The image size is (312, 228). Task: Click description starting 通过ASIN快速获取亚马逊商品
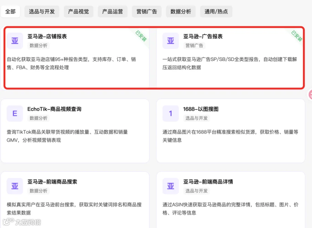[x=231, y=209]
